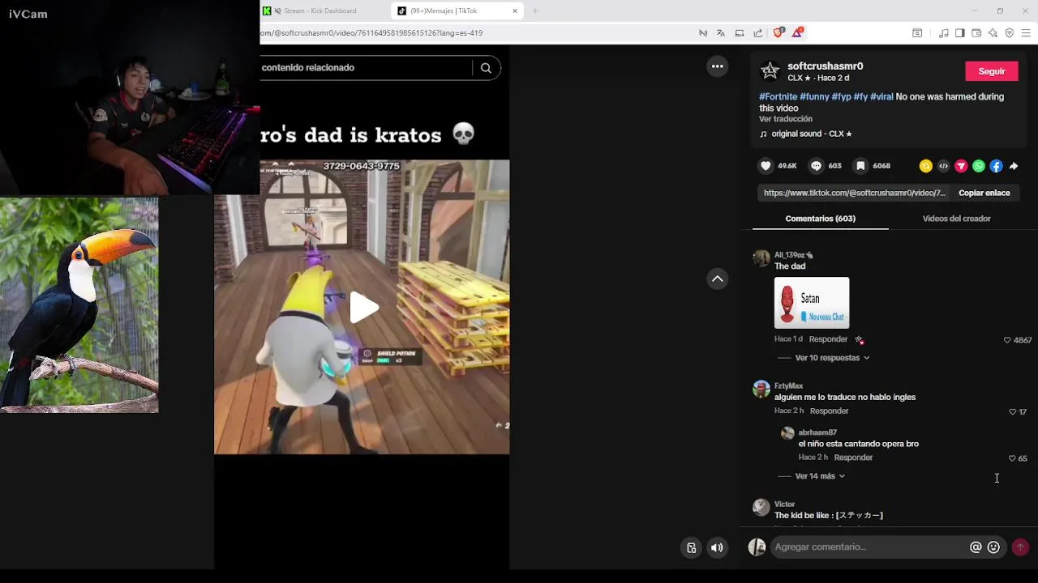Open Brave Shields lion icon
The height and width of the screenshot is (583, 1038).
778,33
